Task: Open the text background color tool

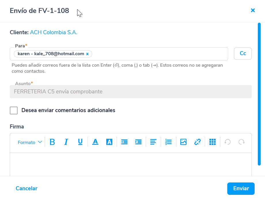Action: (109, 142)
